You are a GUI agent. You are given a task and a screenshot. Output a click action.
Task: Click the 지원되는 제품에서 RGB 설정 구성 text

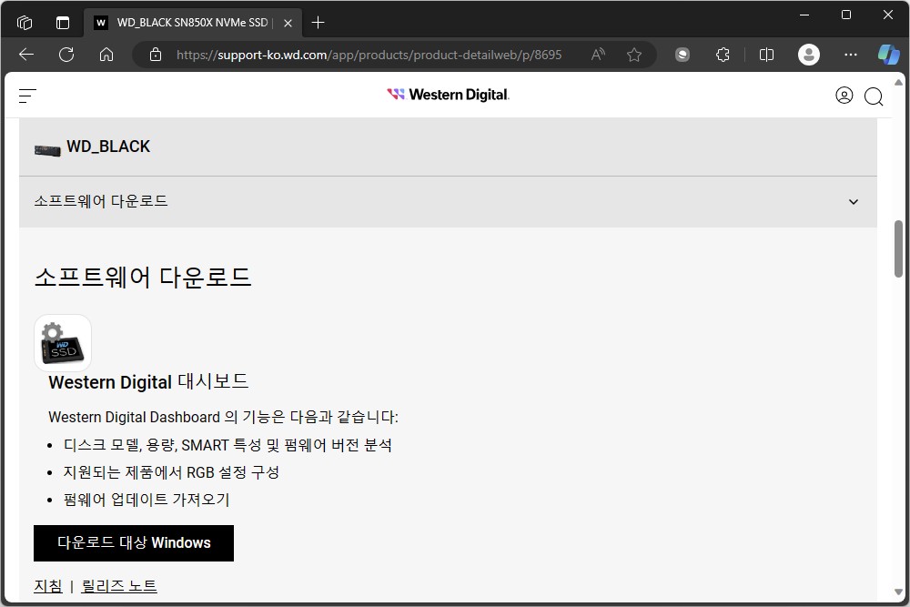pyautogui.click(x=171, y=472)
